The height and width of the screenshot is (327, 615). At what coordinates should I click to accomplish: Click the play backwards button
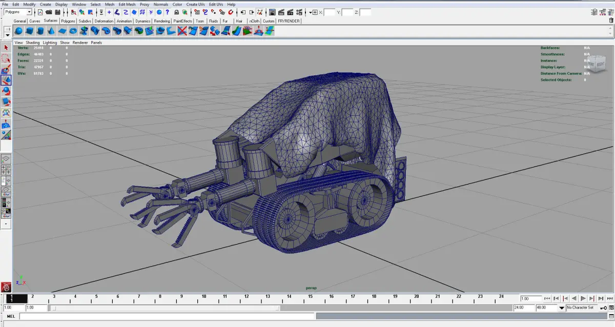(x=574, y=298)
